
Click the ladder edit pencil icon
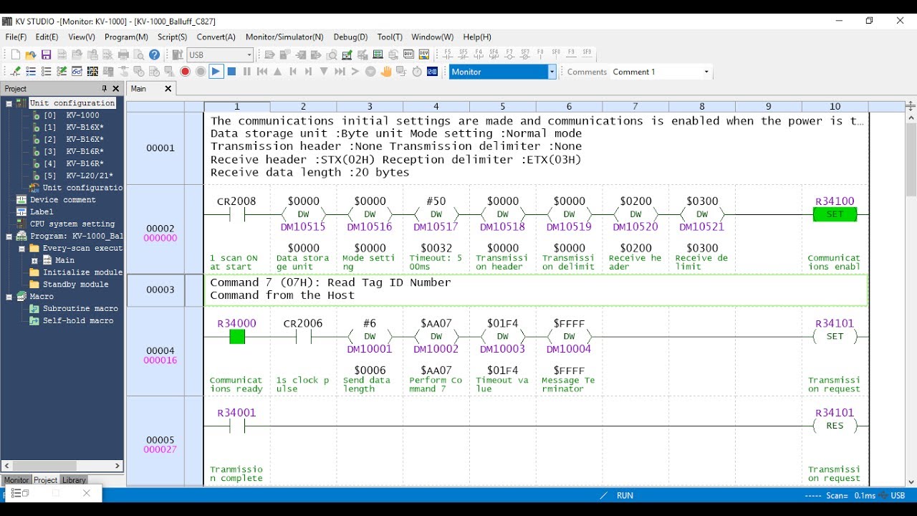click(x=15, y=72)
